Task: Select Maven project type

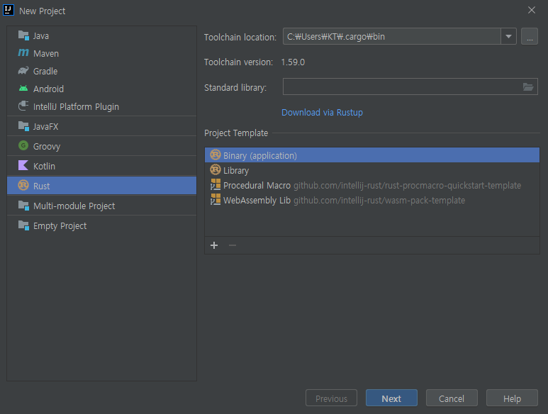Action: coord(101,53)
